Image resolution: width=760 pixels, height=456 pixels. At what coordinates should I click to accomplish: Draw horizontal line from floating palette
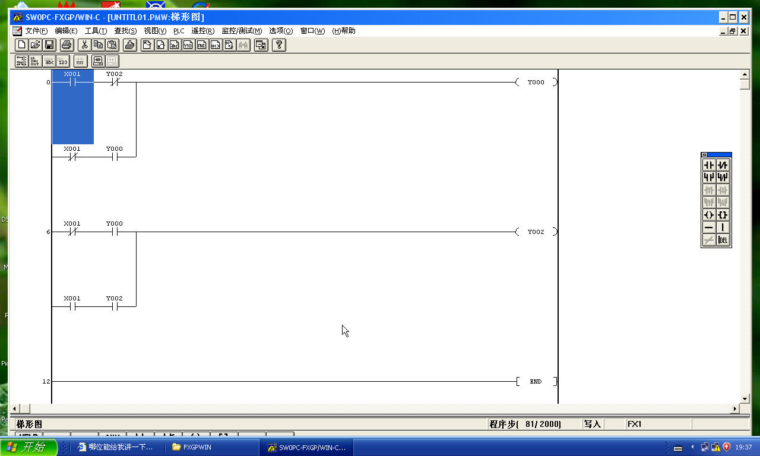pos(709,227)
